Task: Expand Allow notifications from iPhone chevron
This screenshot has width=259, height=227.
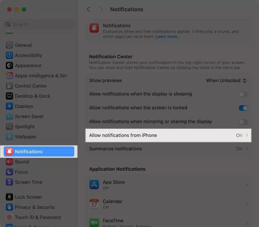Action: (247, 135)
